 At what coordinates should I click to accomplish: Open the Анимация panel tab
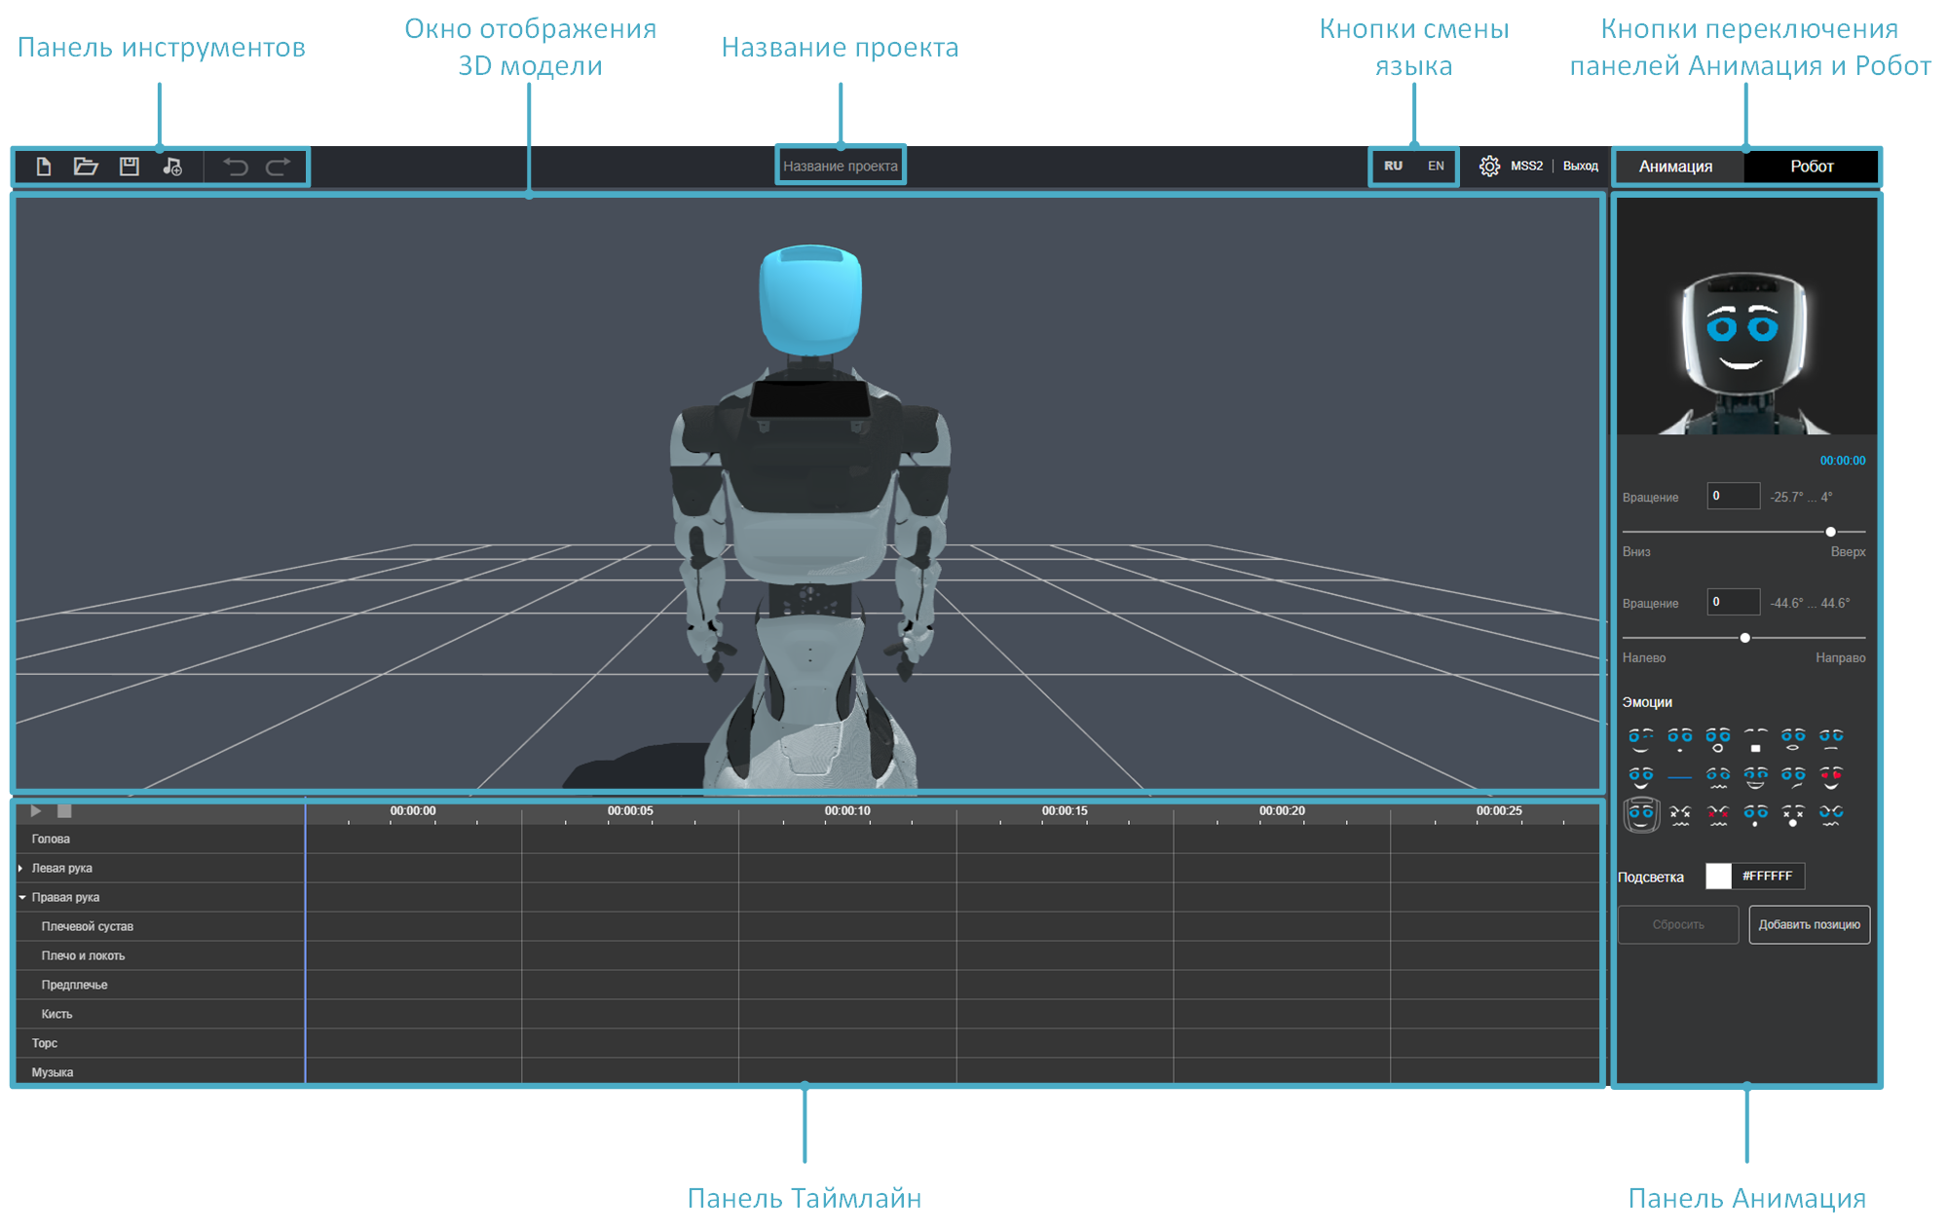pyautogui.click(x=1677, y=167)
